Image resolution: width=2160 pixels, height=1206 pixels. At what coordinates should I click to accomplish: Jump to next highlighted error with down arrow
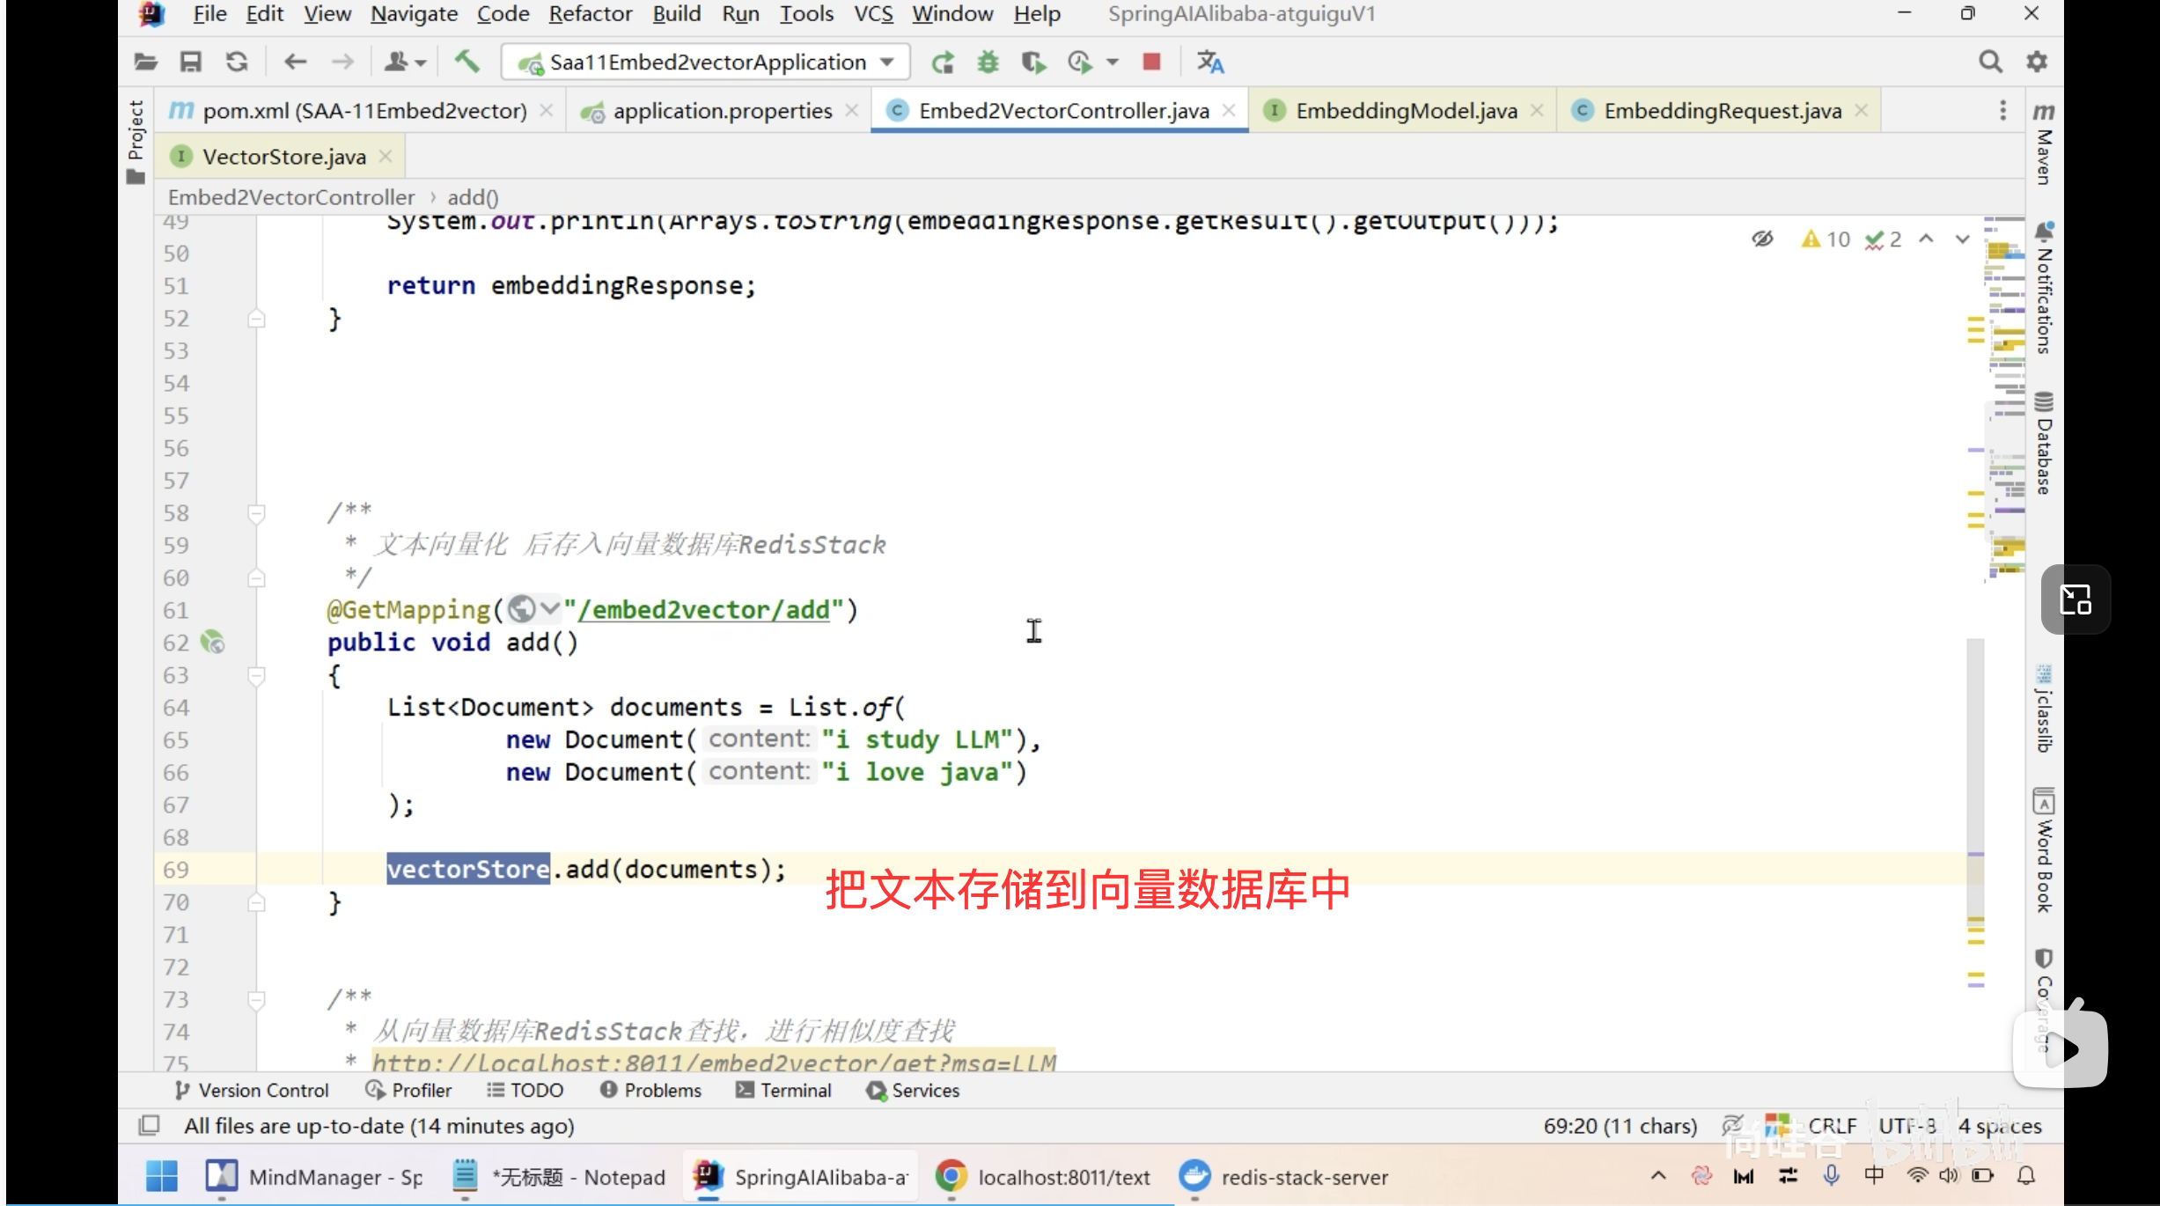tap(1962, 239)
